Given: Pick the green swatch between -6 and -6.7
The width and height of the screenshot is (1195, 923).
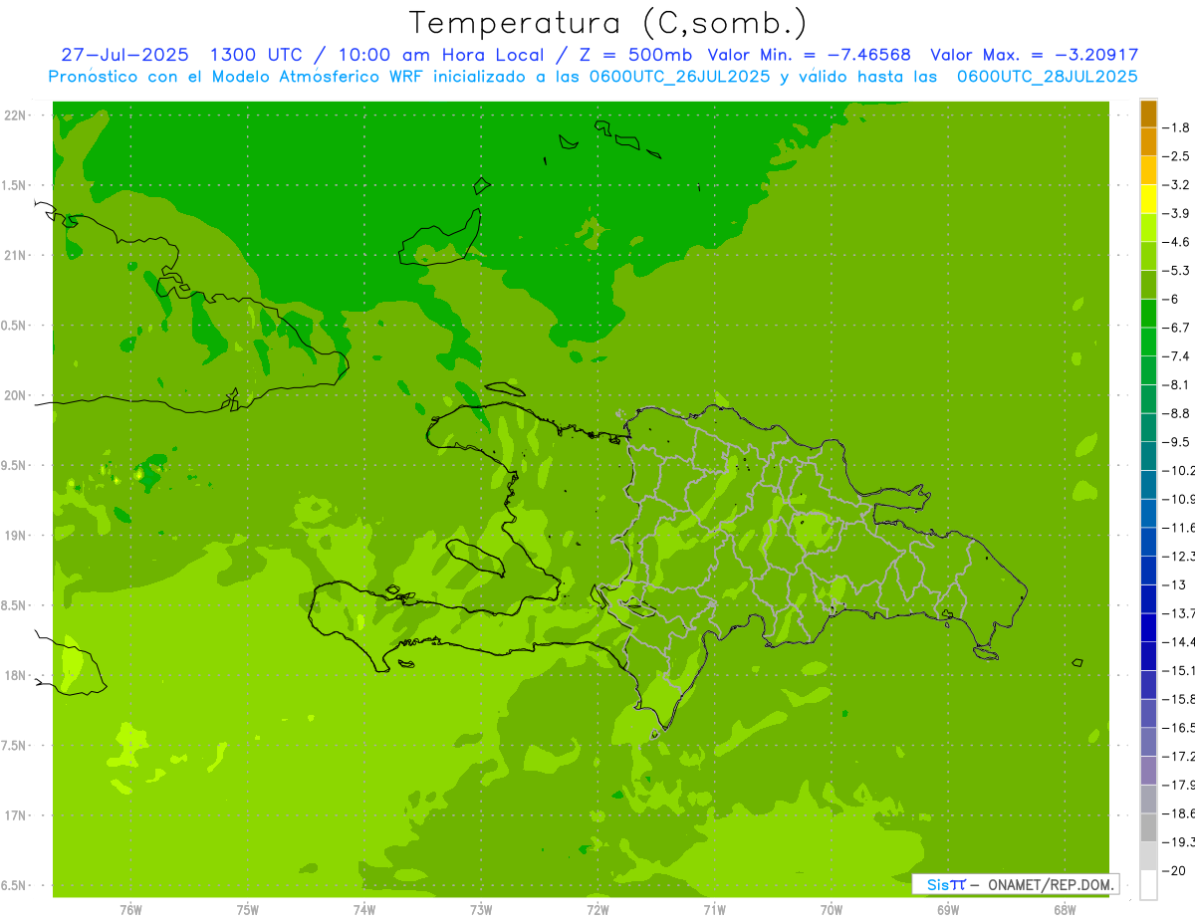Looking at the screenshot, I should click(1148, 314).
